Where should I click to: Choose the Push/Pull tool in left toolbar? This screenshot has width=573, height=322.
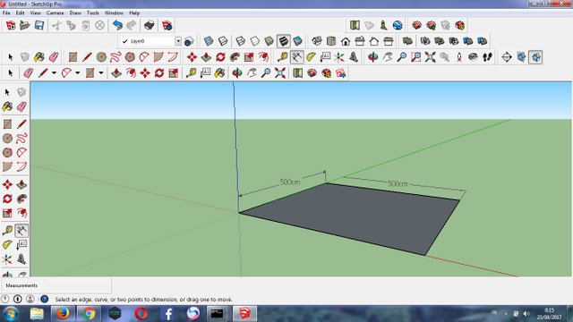(21, 185)
